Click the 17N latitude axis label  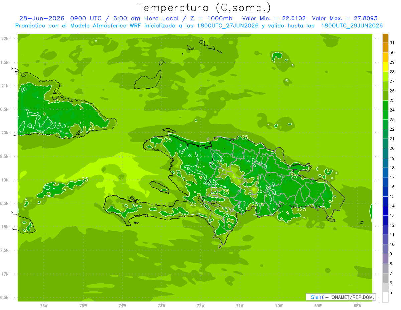pyautogui.click(x=5, y=274)
